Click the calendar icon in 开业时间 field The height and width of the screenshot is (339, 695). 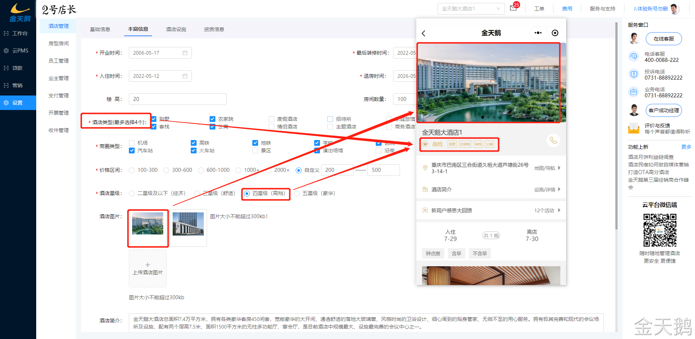point(185,53)
